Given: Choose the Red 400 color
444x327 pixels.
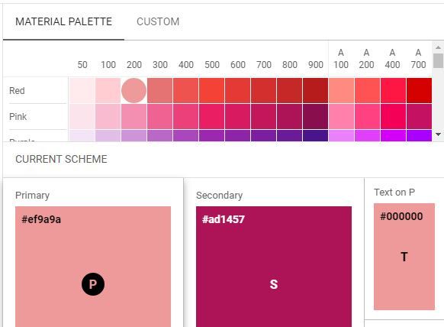Looking at the screenshot, I should (x=185, y=90).
